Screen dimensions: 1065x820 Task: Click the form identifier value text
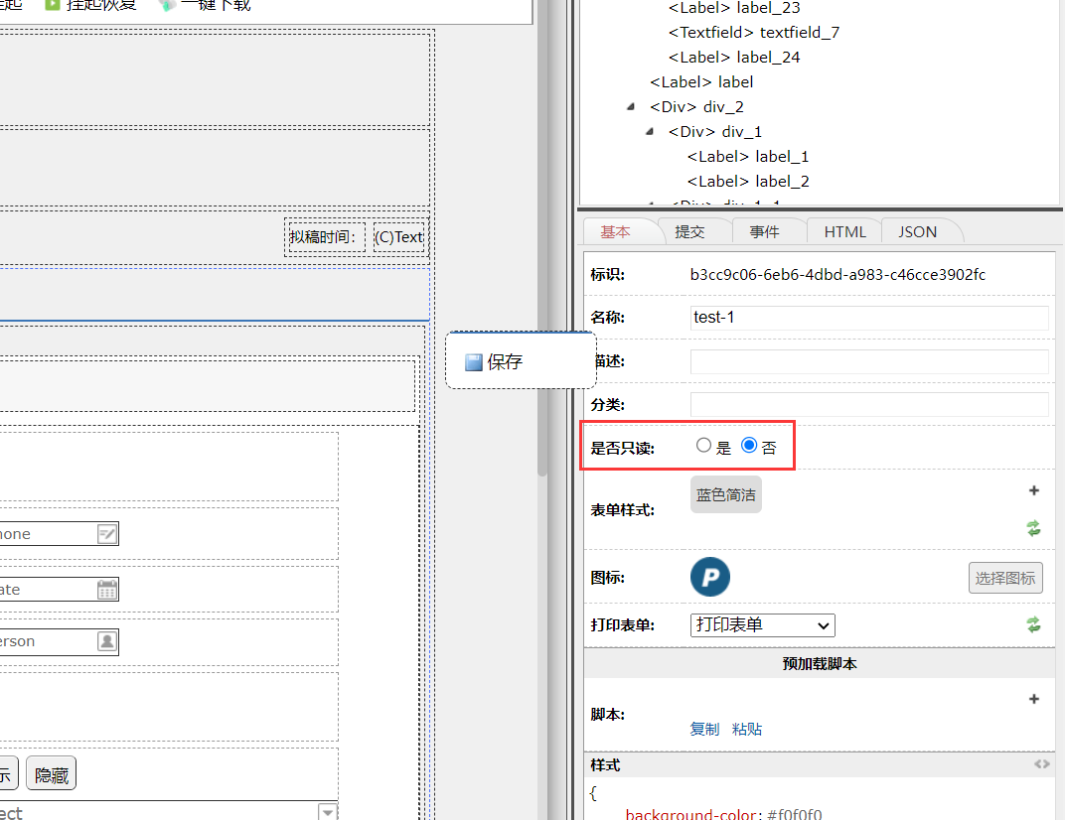click(x=837, y=275)
